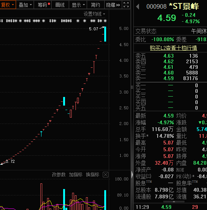Viewport: 207px width, 210px height.
Task: Click the cyan latest candlestick at 5.07
Action: [105, 34]
